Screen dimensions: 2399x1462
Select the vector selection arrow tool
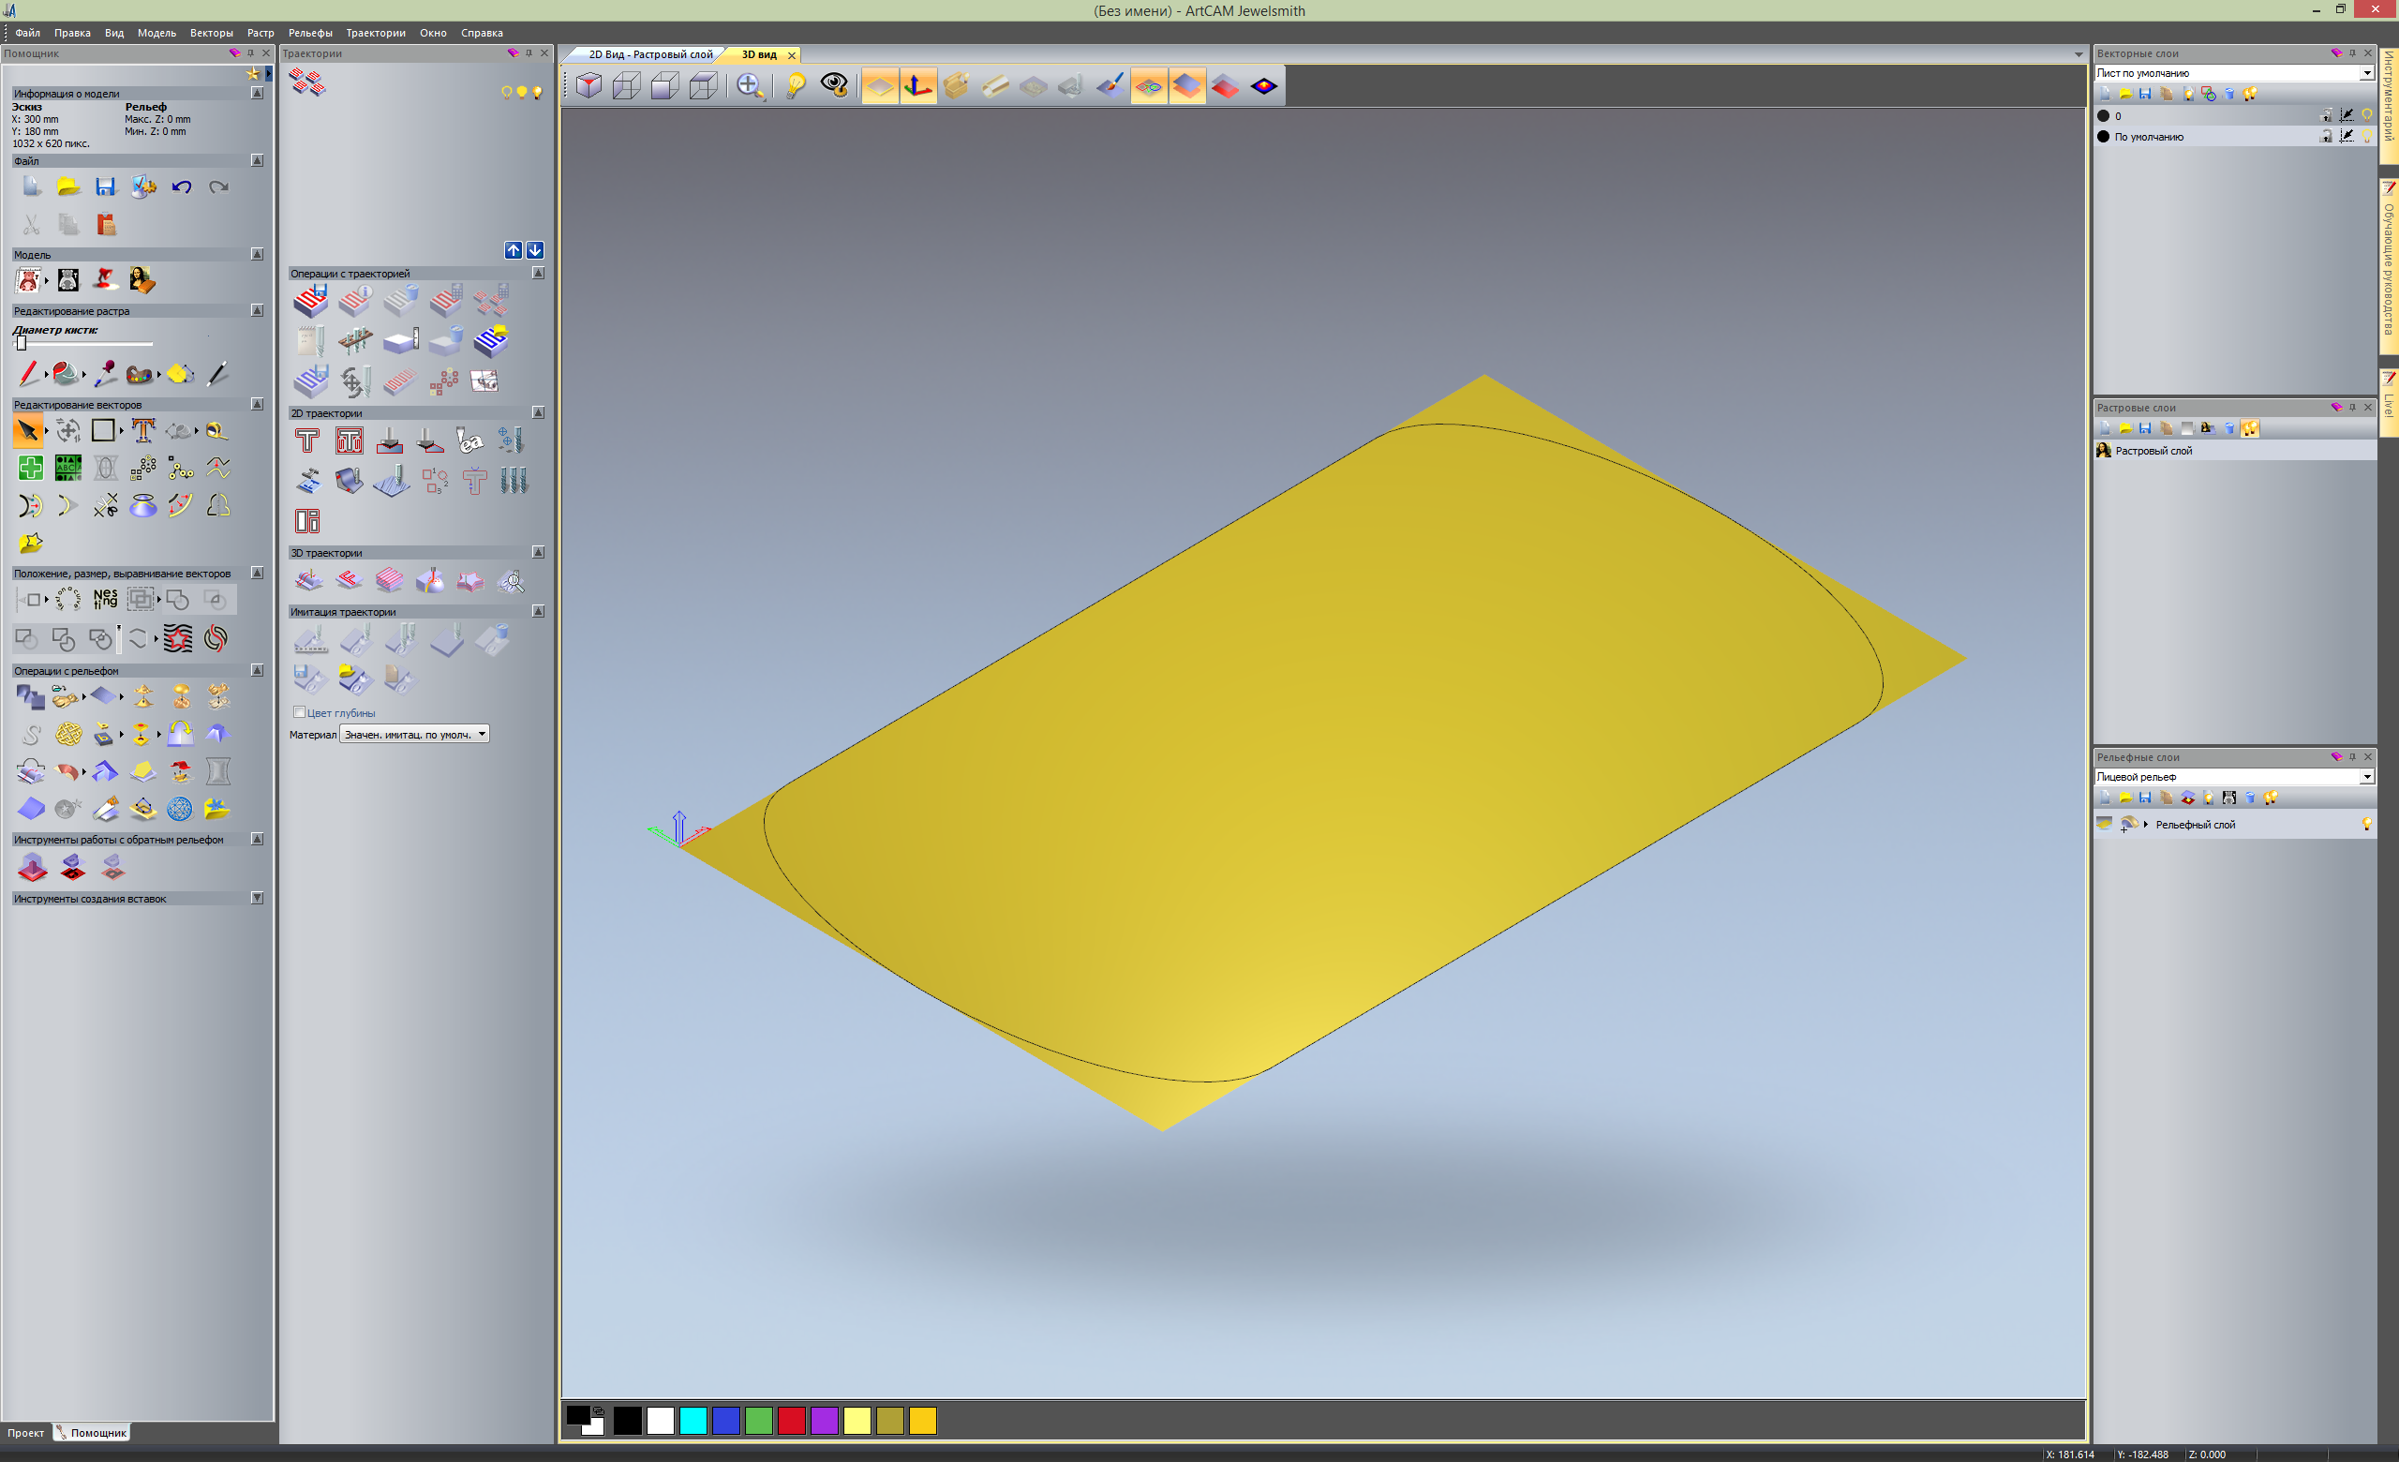pyautogui.click(x=28, y=430)
